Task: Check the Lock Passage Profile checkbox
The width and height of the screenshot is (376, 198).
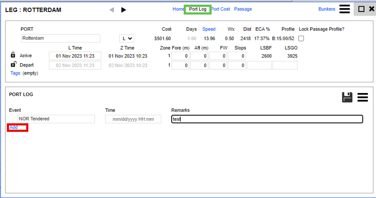Action: pos(301,38)
